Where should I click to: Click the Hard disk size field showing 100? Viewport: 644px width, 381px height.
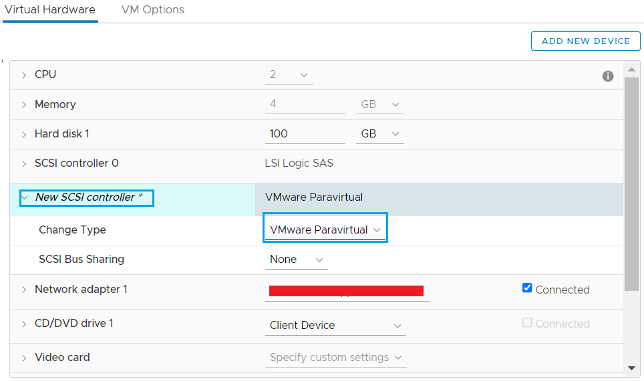click(x=305, y=134)
